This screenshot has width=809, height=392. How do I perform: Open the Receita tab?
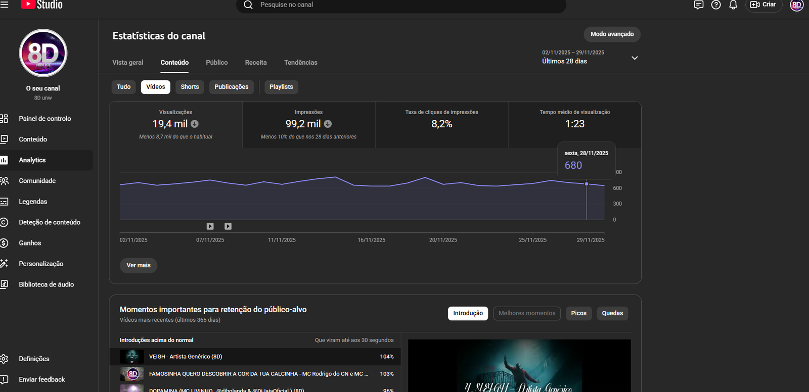[x=256, y=63]
